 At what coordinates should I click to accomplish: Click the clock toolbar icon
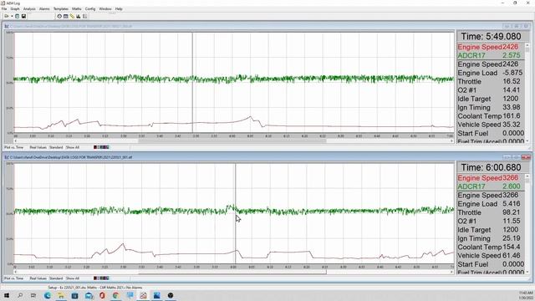tap(59, 16)
